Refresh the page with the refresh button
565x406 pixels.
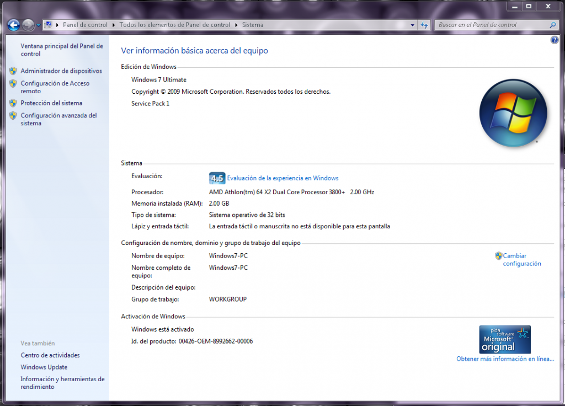point(424,25)
